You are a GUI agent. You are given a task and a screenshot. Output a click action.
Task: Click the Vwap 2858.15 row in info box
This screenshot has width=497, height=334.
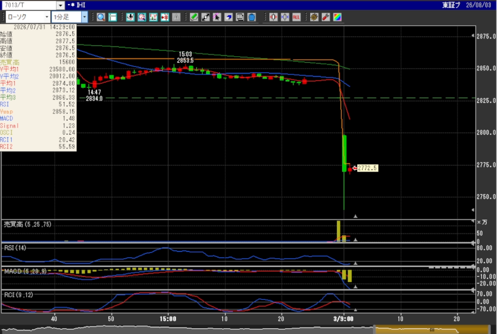point(38,111)
